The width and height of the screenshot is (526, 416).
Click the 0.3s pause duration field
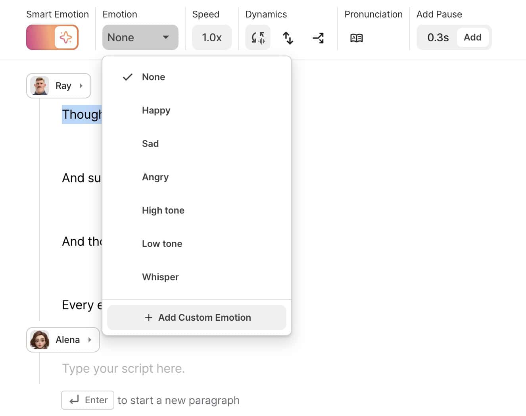tap(438, 37)
